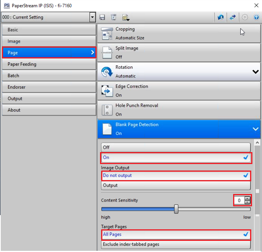Select the Page tab
Viewport: 262px width, 252px height.
(49, 53)
